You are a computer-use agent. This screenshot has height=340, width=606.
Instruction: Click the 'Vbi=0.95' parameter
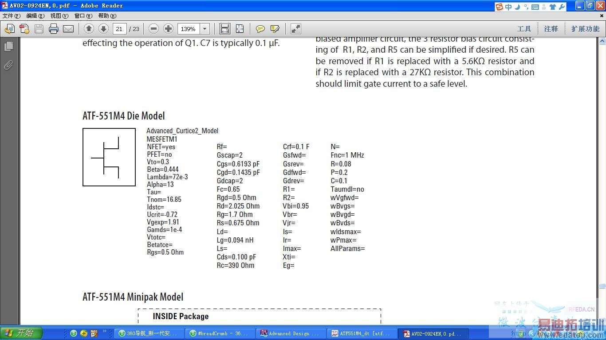296,206
